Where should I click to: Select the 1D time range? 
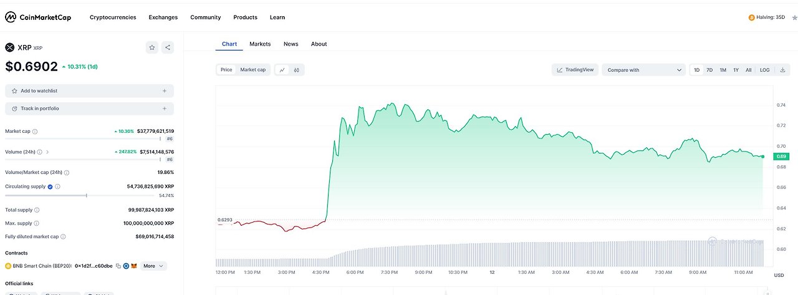tap(697, 70)
